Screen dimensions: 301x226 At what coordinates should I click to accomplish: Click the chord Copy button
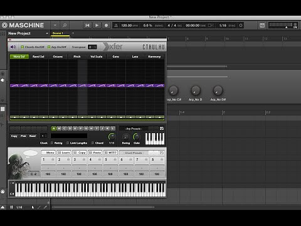click(80, 153)
